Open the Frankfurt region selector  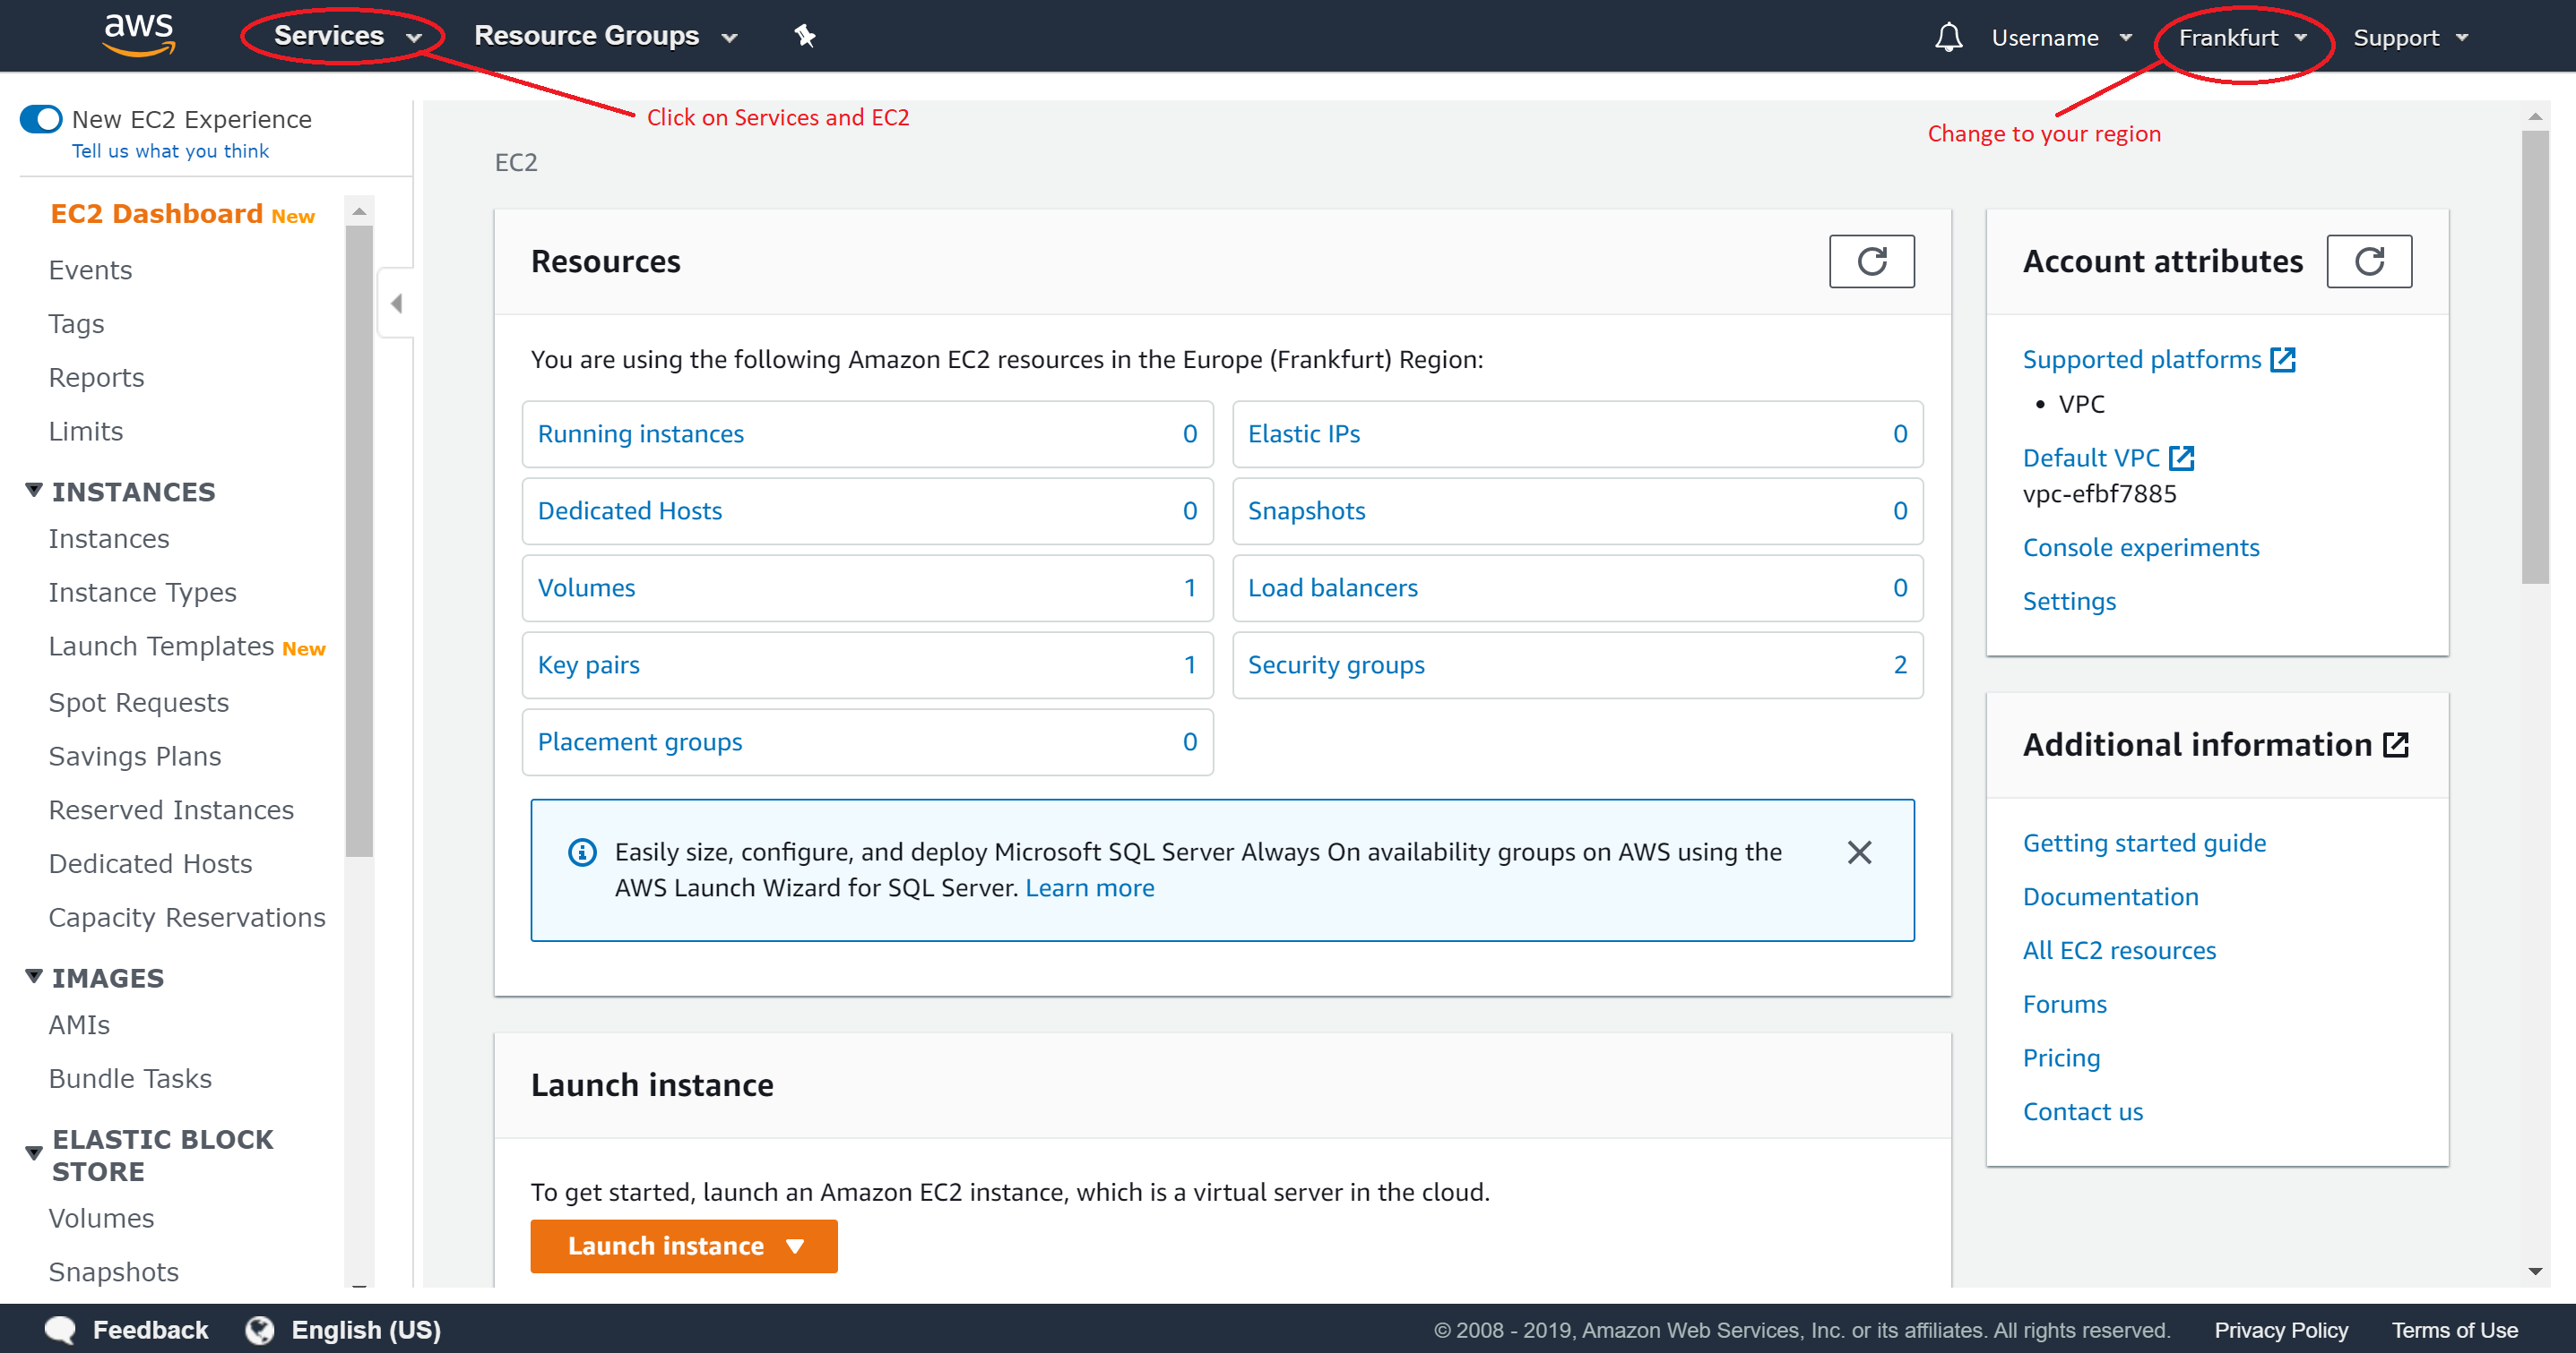[2239, 36]
